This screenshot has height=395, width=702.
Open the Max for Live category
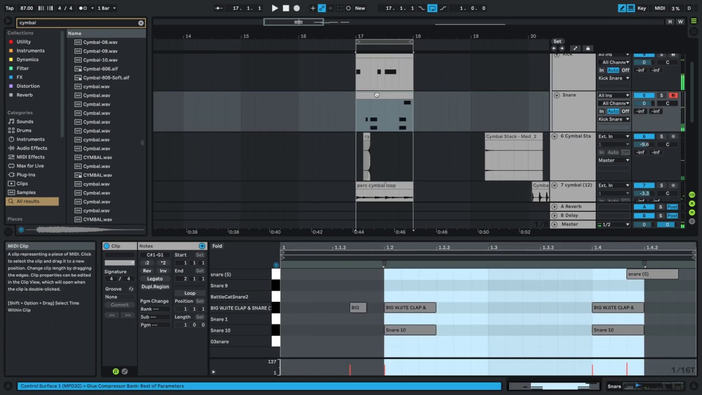30,166
